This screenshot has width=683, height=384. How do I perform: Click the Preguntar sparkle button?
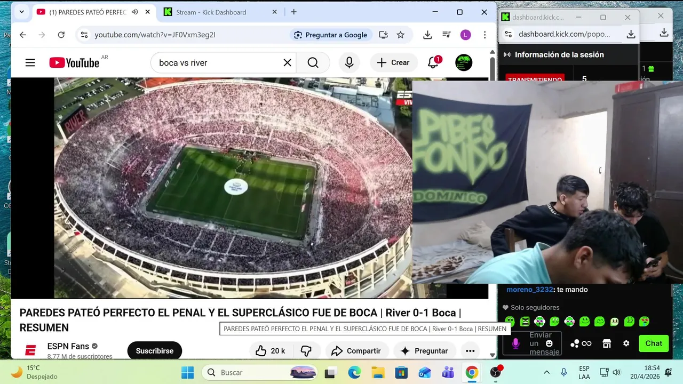click(425, 351)
